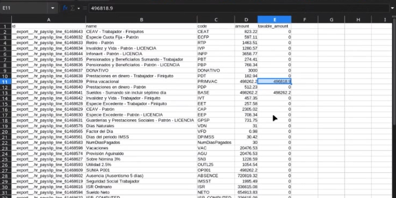The width and height of the screenshot is (396, 198).
Task: Select cell 'Días Naturales'
Action: click(141, 126)
